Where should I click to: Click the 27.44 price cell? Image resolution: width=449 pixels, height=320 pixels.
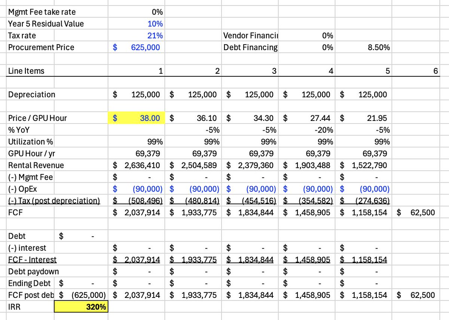pos(307,118)
